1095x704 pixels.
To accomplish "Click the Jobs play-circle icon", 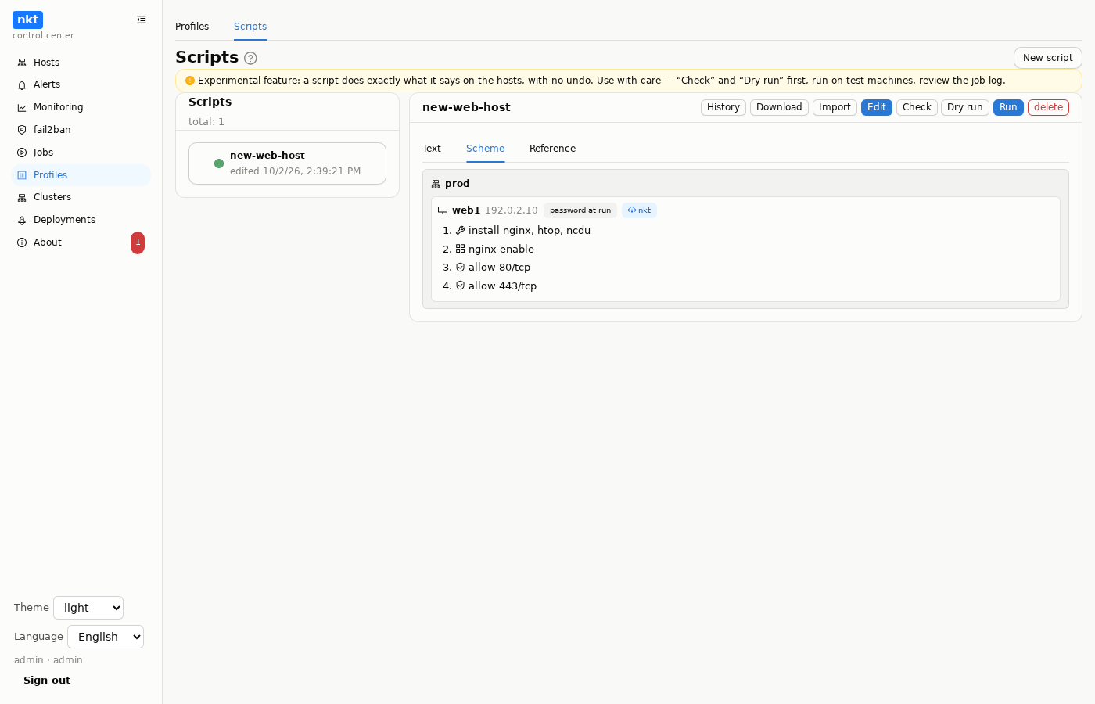I will tap(22, 153).
